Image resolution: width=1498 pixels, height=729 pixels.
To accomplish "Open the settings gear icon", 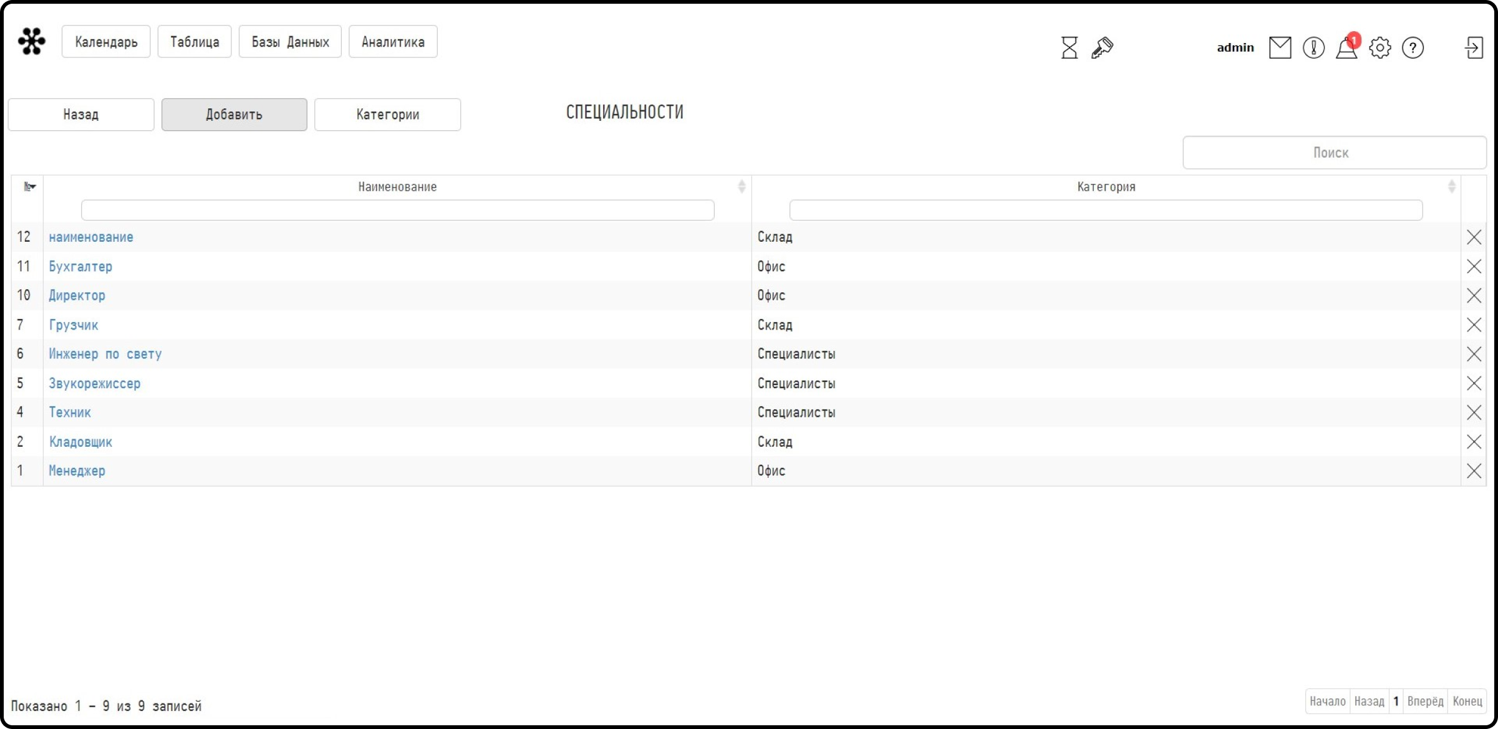I will point(1380,47).
